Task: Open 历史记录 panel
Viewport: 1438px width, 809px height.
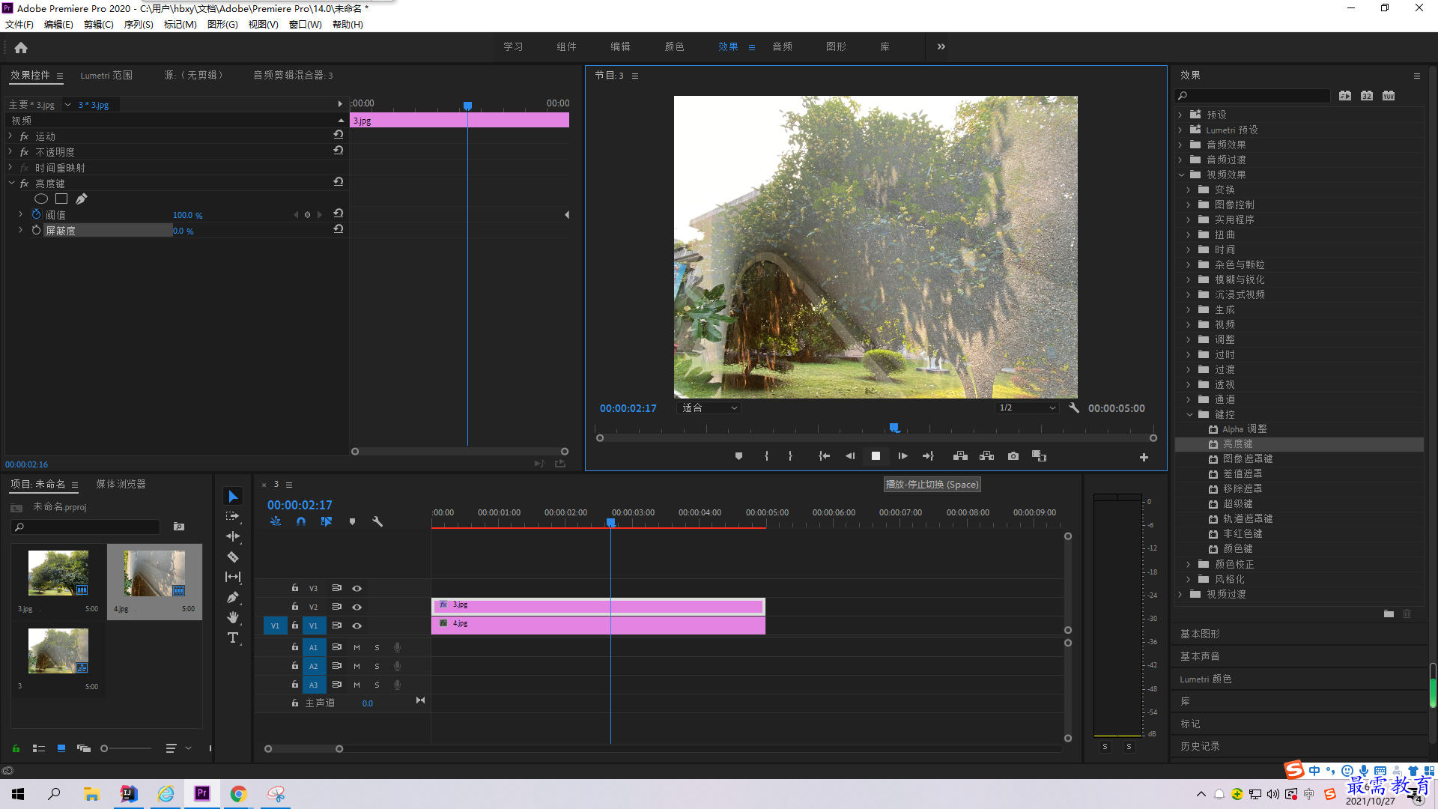Action: click(x=1200, y=746)
